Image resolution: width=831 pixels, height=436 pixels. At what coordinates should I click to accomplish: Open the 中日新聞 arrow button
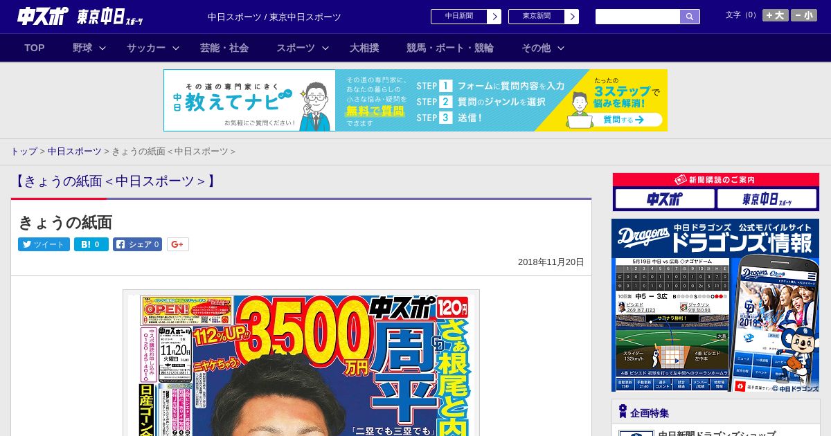click(494, 17)
